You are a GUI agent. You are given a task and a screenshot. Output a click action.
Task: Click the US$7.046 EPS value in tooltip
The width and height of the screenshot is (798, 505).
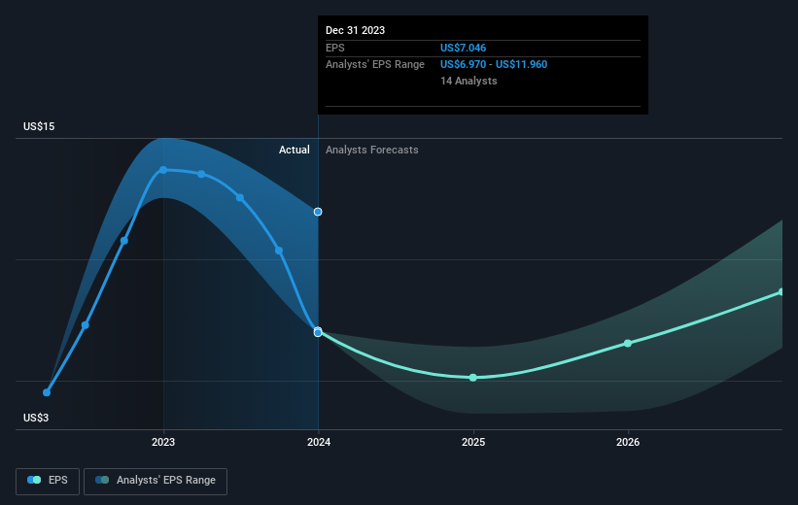463,48
